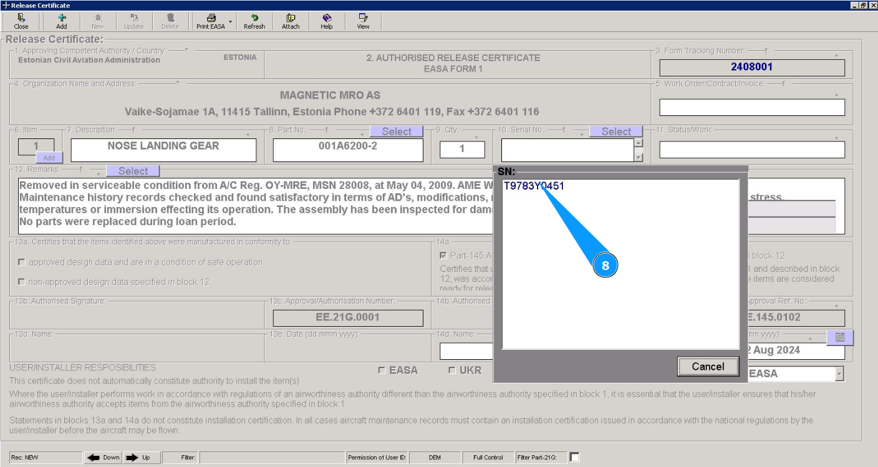
Task: Click the Part No. field 001A6200-2
Action: (x=348, y=150)
